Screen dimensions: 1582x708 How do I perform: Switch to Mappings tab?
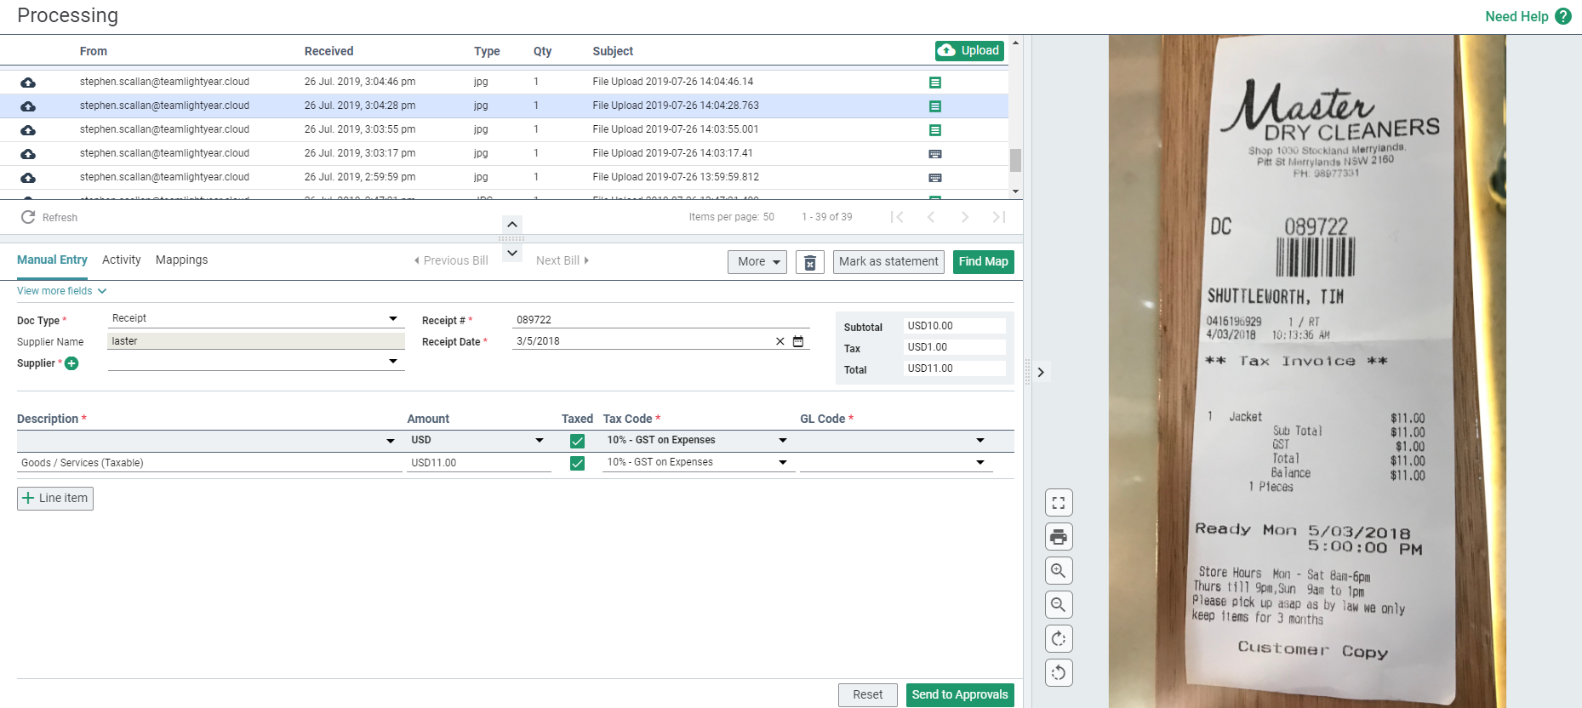[181, 260]
